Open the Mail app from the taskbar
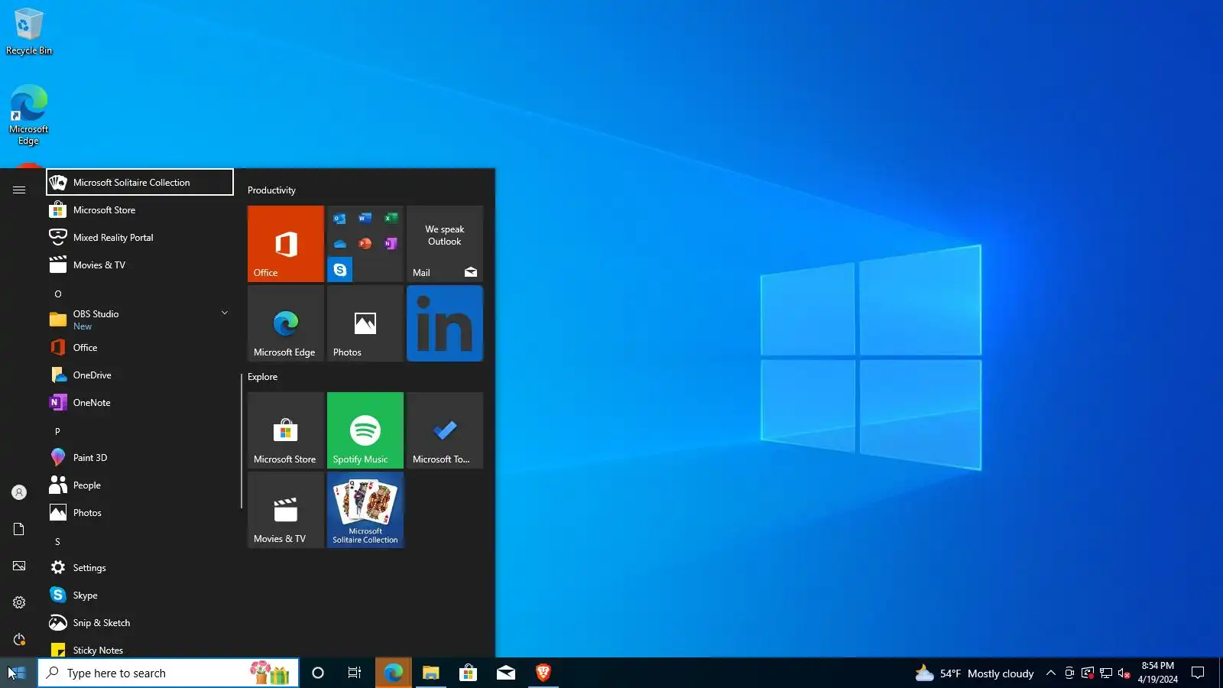Image resolution: width=1223 pixels, height=688 pixels. click(506, 673)
